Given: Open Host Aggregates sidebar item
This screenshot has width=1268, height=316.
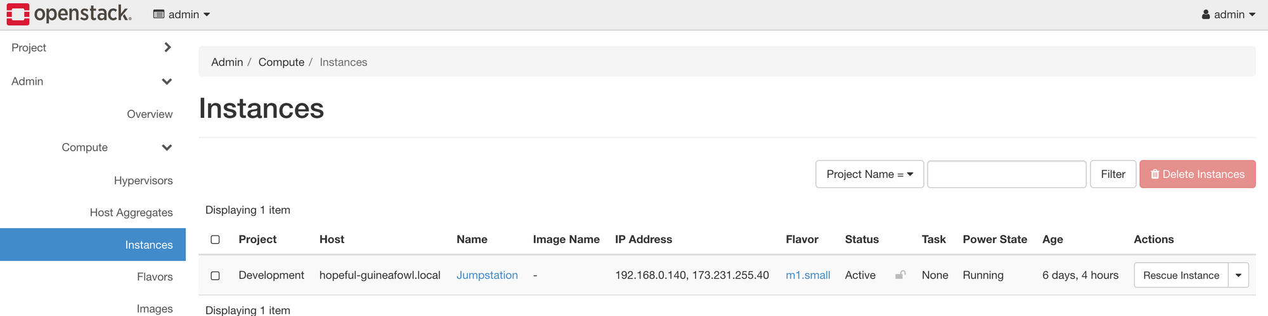Looking at the screenshot, I should pos(131,213).
